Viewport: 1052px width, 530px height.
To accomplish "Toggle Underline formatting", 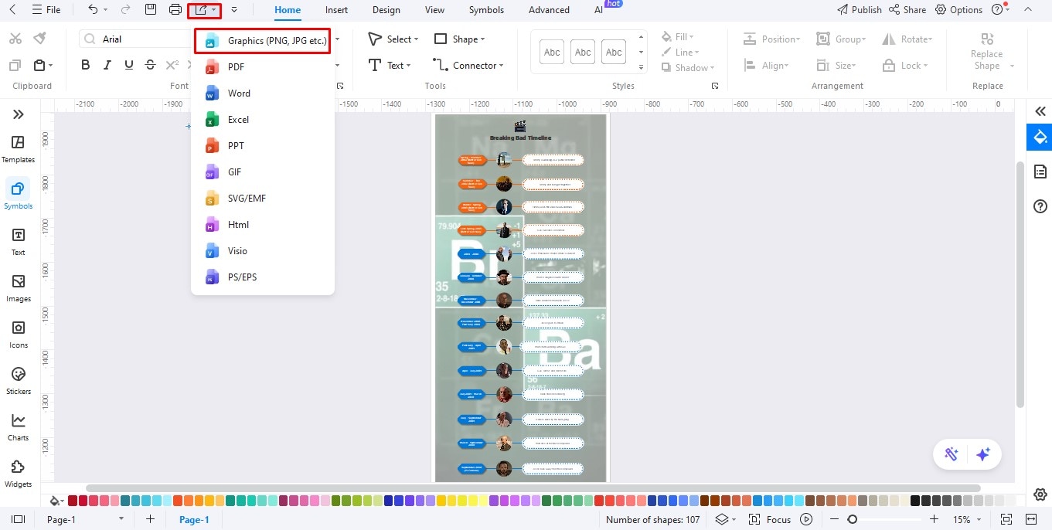I will pos(129,66).
